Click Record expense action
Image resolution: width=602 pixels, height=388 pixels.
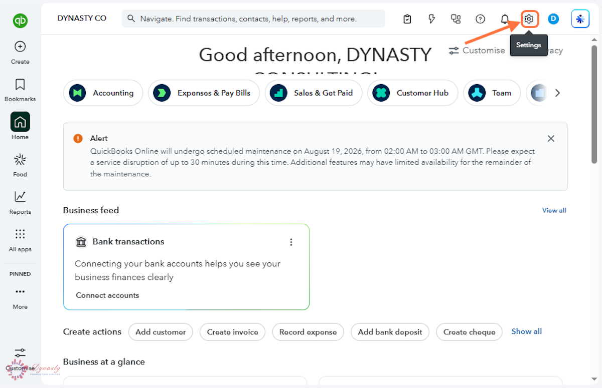[x=308, y=332]
